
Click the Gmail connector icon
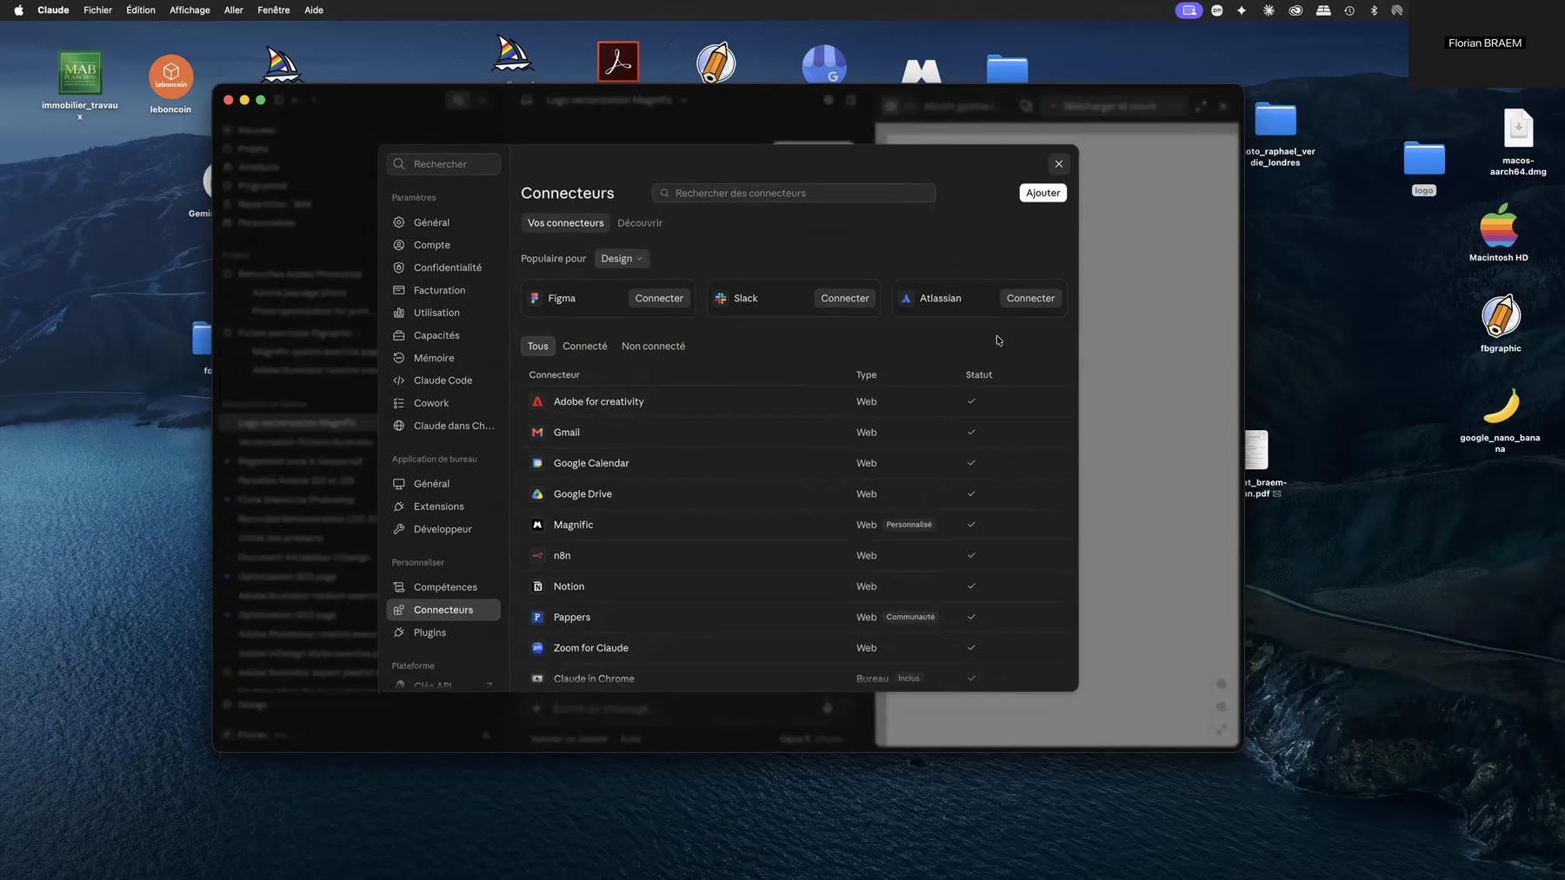click(537, 433)
